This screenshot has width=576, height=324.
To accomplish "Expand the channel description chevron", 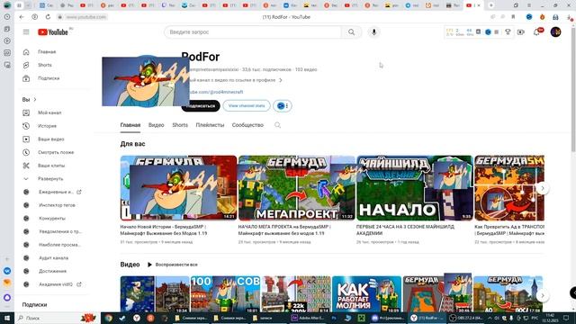I will (281, 80).
